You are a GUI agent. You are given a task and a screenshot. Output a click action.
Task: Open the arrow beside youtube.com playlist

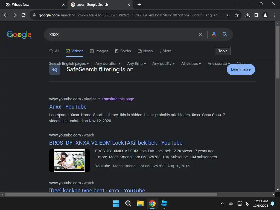99,99
